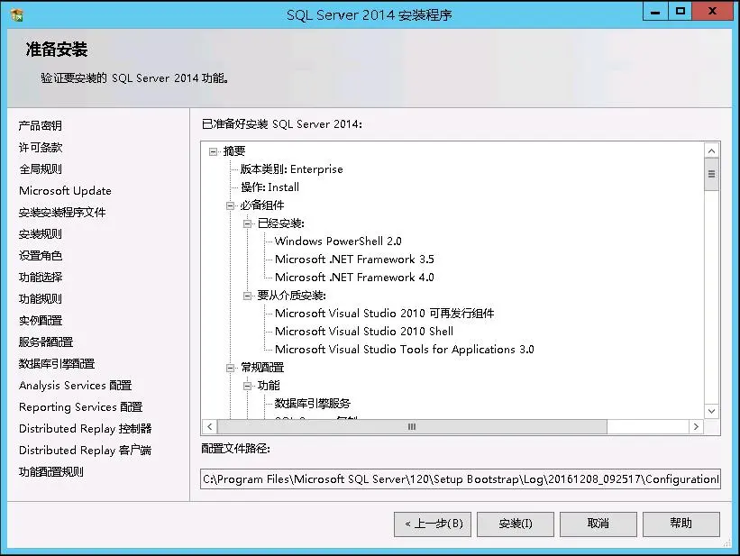Collapse the 必备组件 tree node

(x=231, y=205)
